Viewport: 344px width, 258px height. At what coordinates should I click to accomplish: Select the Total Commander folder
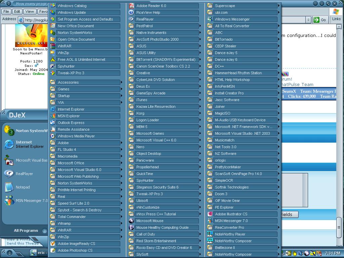[x=85, y=217]
